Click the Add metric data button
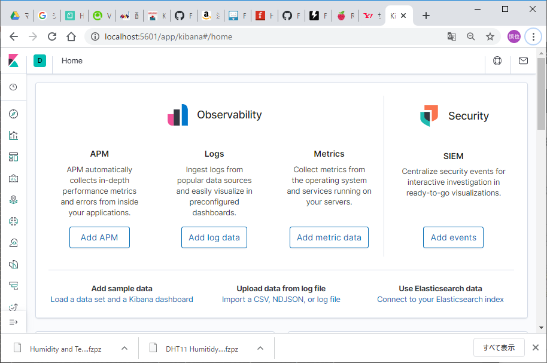The width and height of the screenshot is (547, 363). [329, 237]
